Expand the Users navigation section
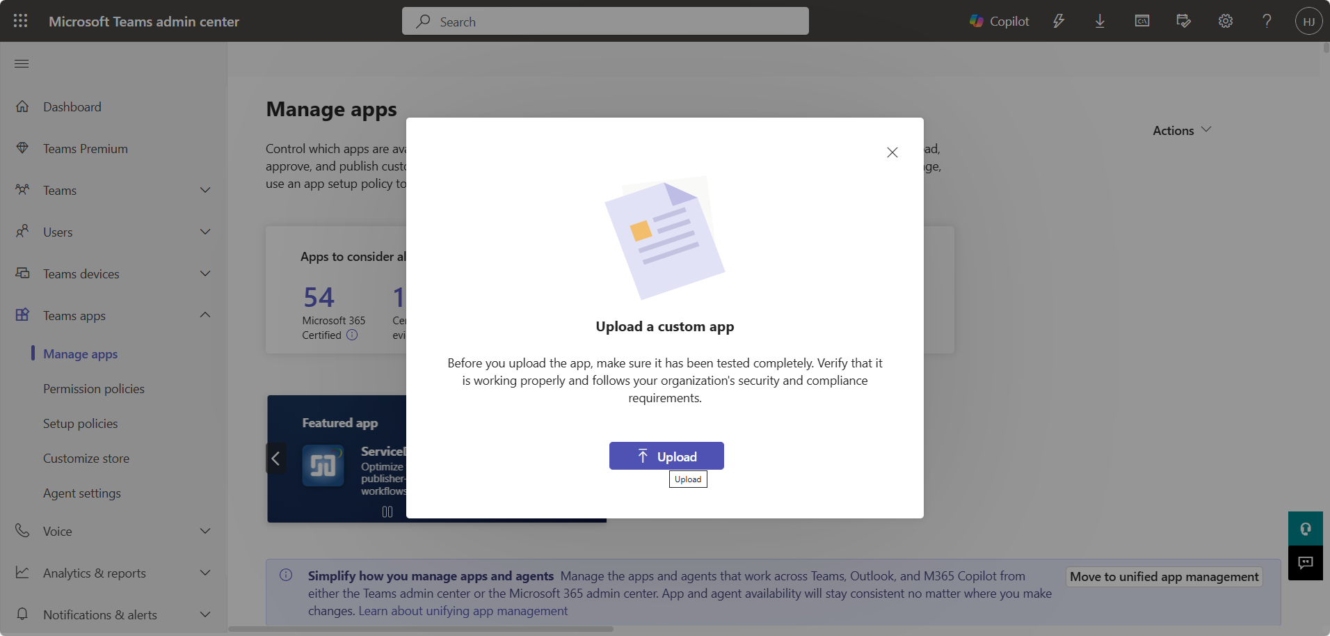 point(205,232)
